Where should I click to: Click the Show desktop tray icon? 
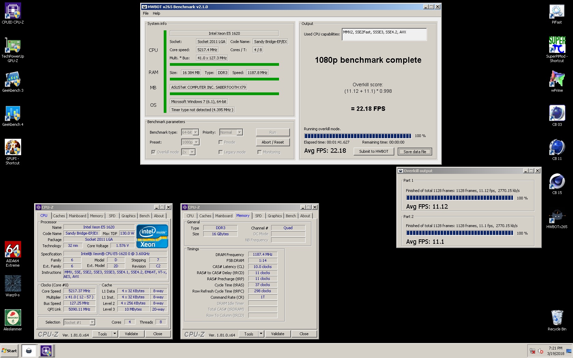click(569, 351)
